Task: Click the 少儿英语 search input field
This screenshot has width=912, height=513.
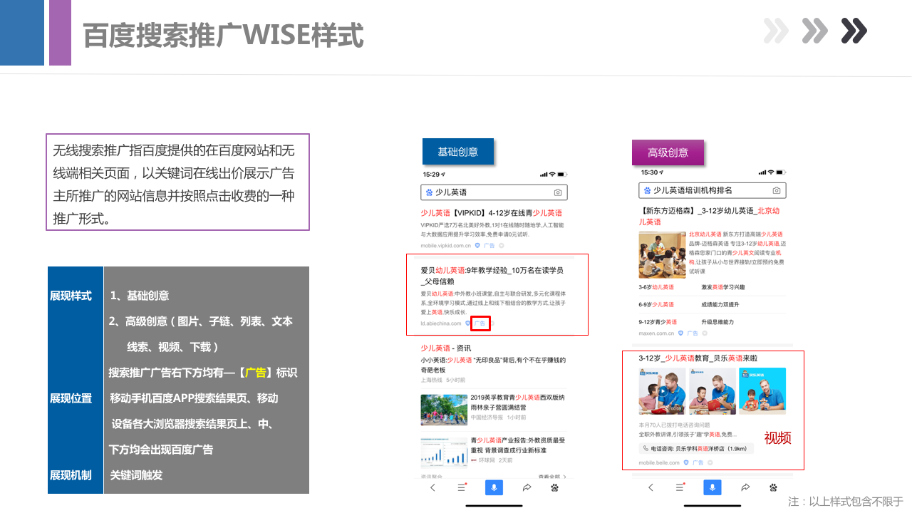Action: pyautogui.click(x=494, y=192)
